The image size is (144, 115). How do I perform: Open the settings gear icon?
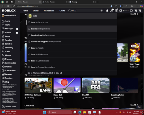(131, 11)
